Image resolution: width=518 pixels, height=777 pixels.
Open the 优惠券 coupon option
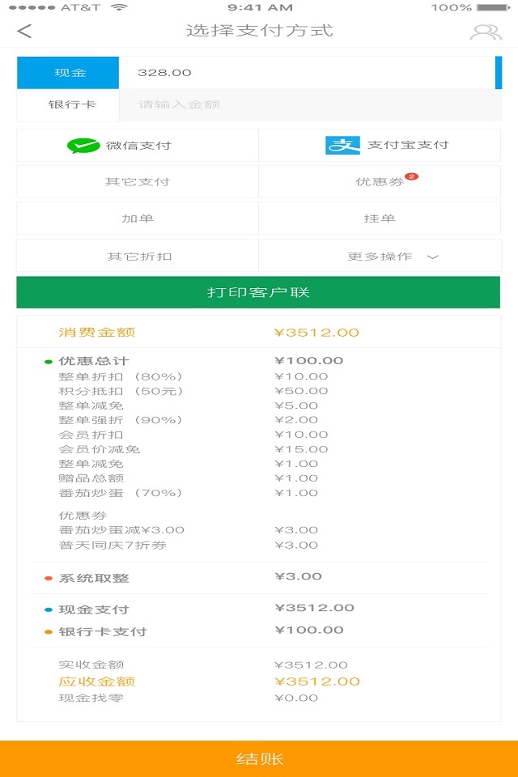379,182
